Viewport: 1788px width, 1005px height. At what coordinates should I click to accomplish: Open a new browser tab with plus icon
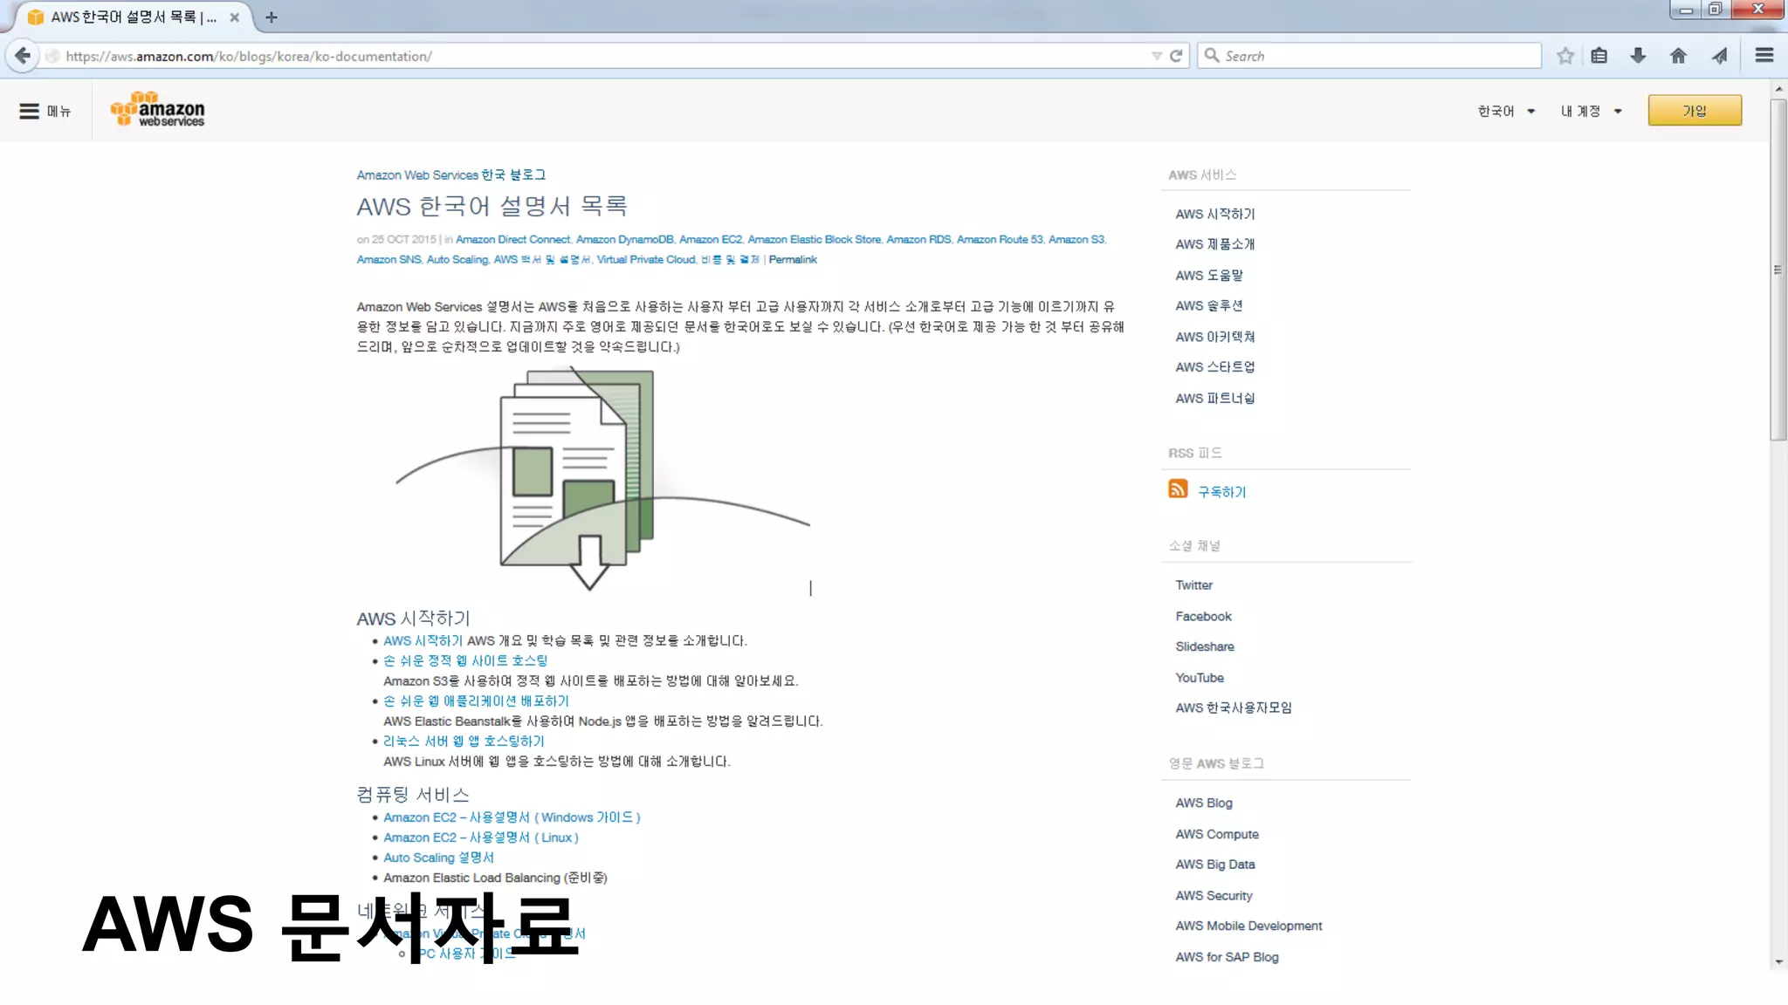click(x=272, y=17)
